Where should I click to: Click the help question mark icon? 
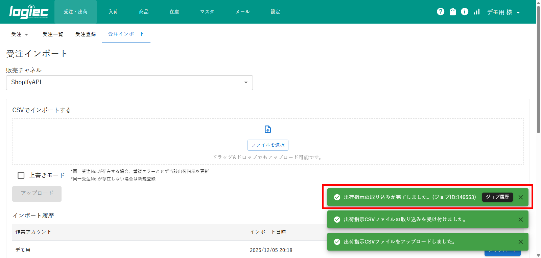click(x=440, y=12)
